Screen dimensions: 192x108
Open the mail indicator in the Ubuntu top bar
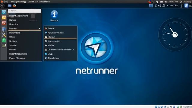(x=161, y=2)
